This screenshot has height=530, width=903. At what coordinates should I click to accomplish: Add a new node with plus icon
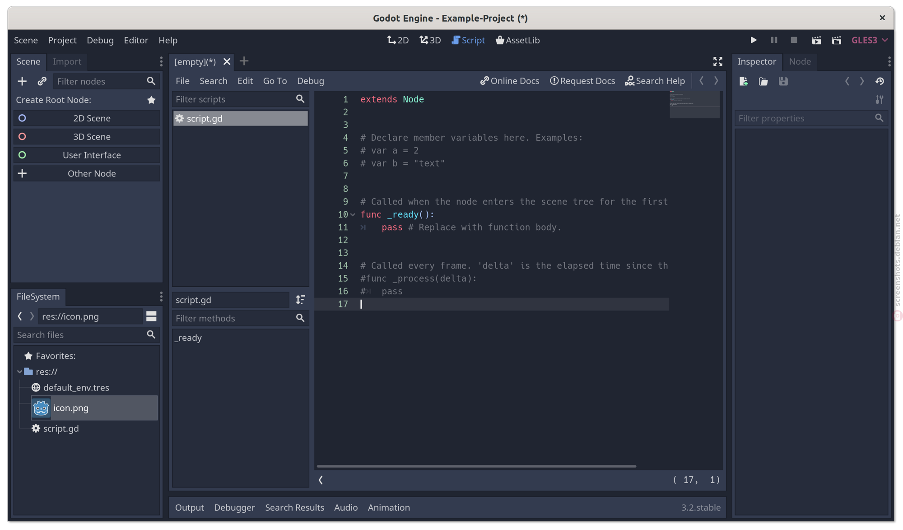22,81
